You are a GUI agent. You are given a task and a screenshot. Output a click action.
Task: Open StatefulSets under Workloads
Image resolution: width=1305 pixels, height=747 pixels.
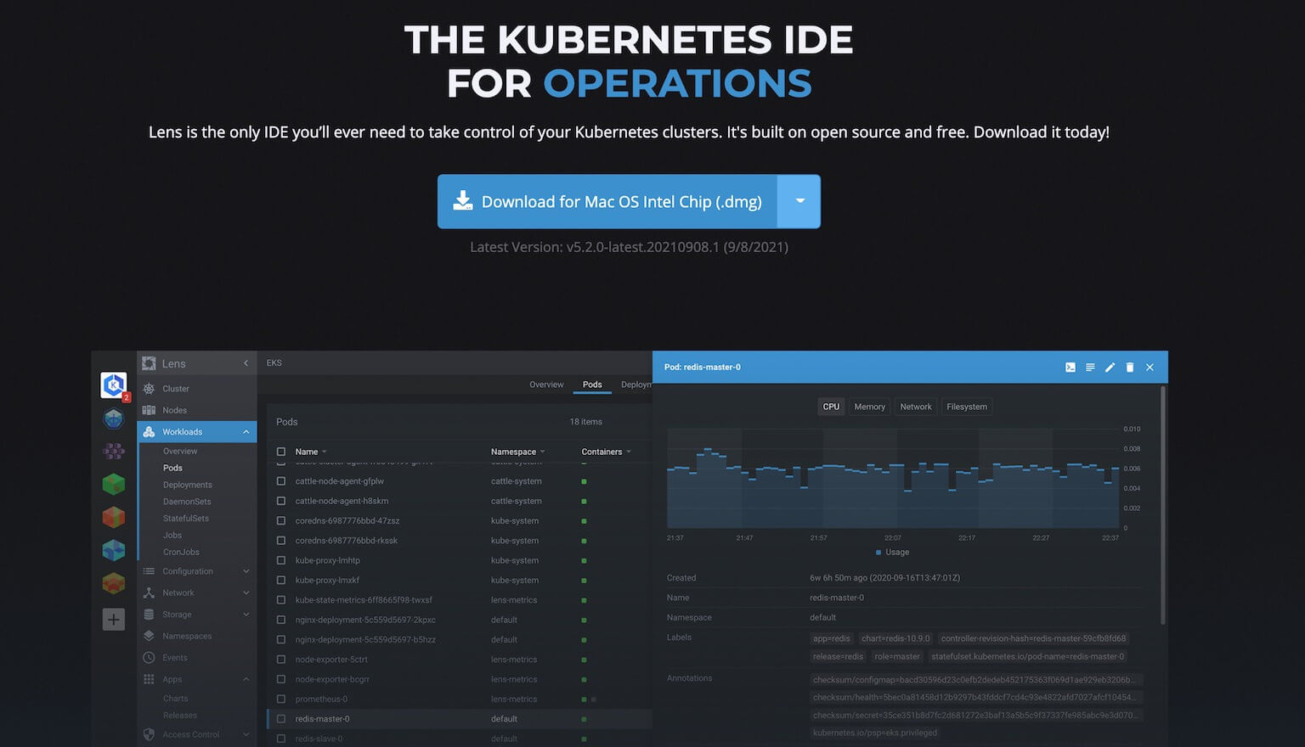(186, 519)
